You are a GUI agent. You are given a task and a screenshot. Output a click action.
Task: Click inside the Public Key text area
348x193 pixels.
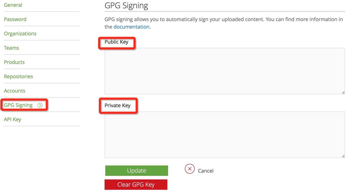click(225, 71)
